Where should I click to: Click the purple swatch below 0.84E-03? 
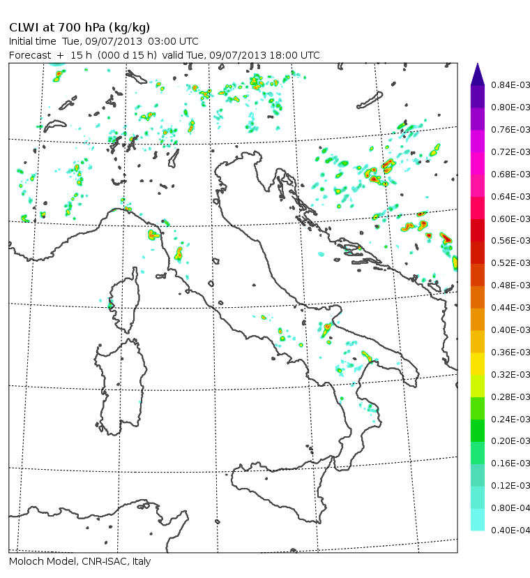(477, 96)
